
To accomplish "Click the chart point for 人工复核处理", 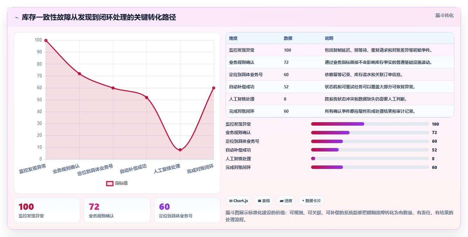I will click(x=180, y=150).
